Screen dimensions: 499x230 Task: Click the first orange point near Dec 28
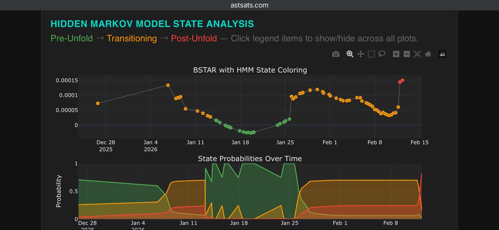pyautogui.click(x=98, y=103)
